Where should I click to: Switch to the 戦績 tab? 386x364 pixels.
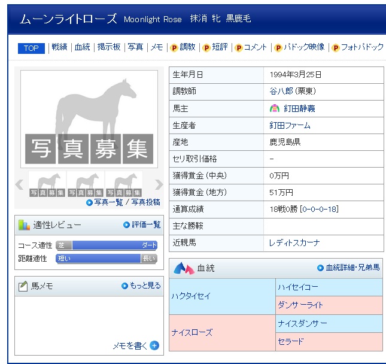pyautogui.click(x=59, y=47)
